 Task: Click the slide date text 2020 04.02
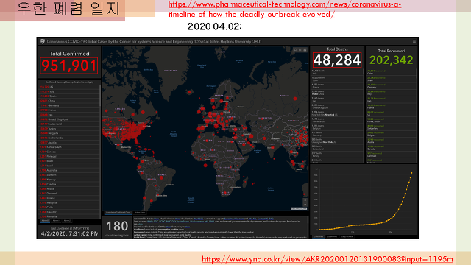(214, 26)
